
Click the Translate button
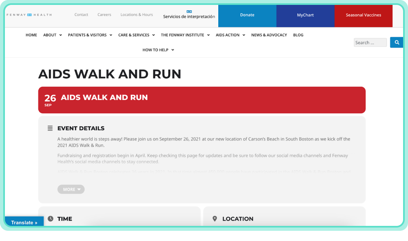(24, 222)
